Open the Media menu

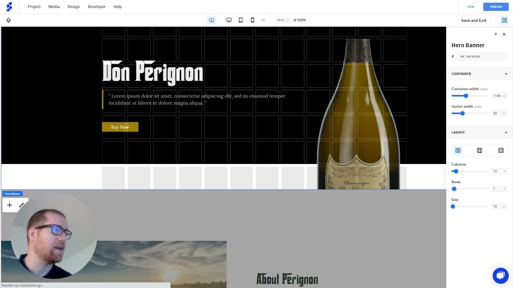54,7
